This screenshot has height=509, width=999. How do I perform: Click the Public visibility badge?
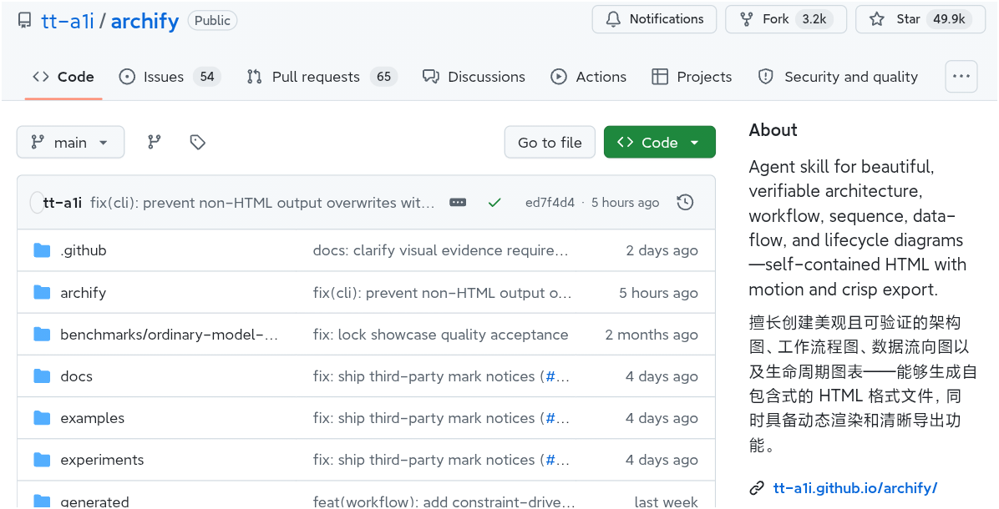[x=212, y=21]
